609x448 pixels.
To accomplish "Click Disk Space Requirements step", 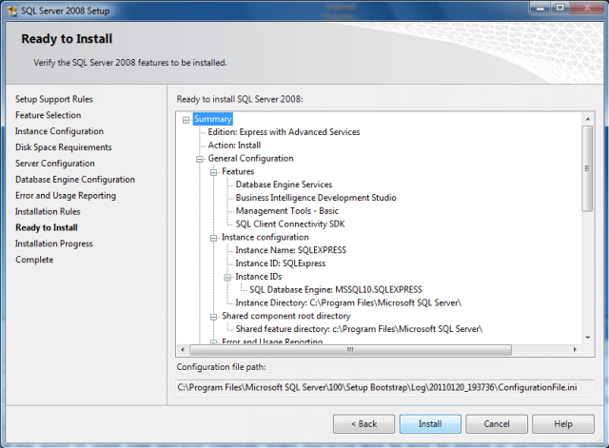I will (x=64, y=147).
